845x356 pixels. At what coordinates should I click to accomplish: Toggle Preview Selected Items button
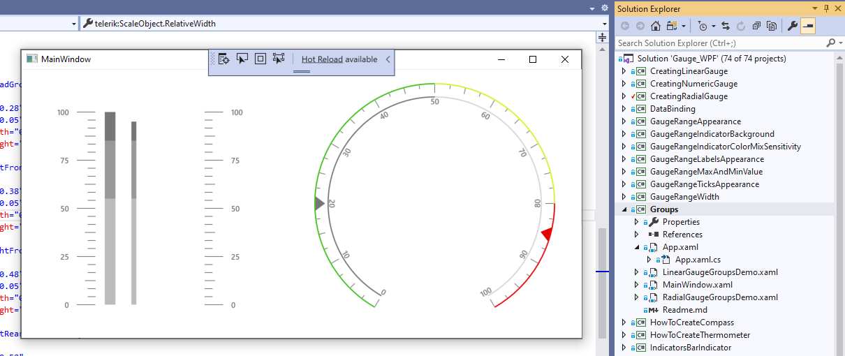point(807,26)
